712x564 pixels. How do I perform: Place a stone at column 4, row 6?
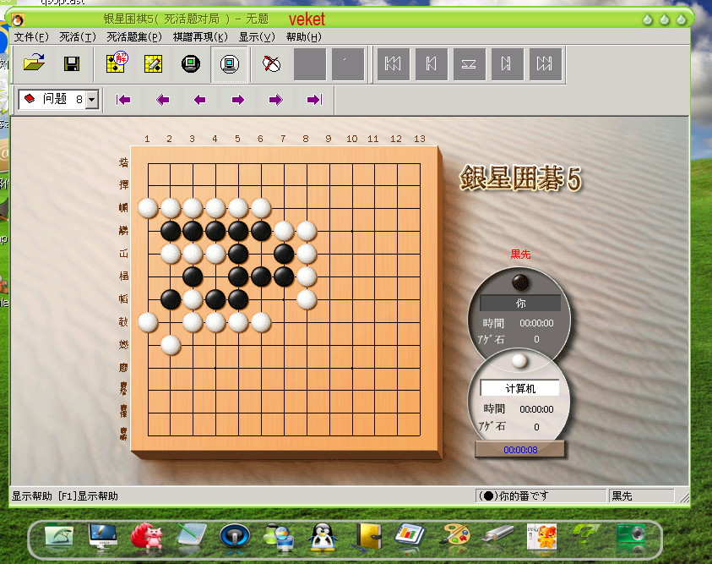point(215,277)
